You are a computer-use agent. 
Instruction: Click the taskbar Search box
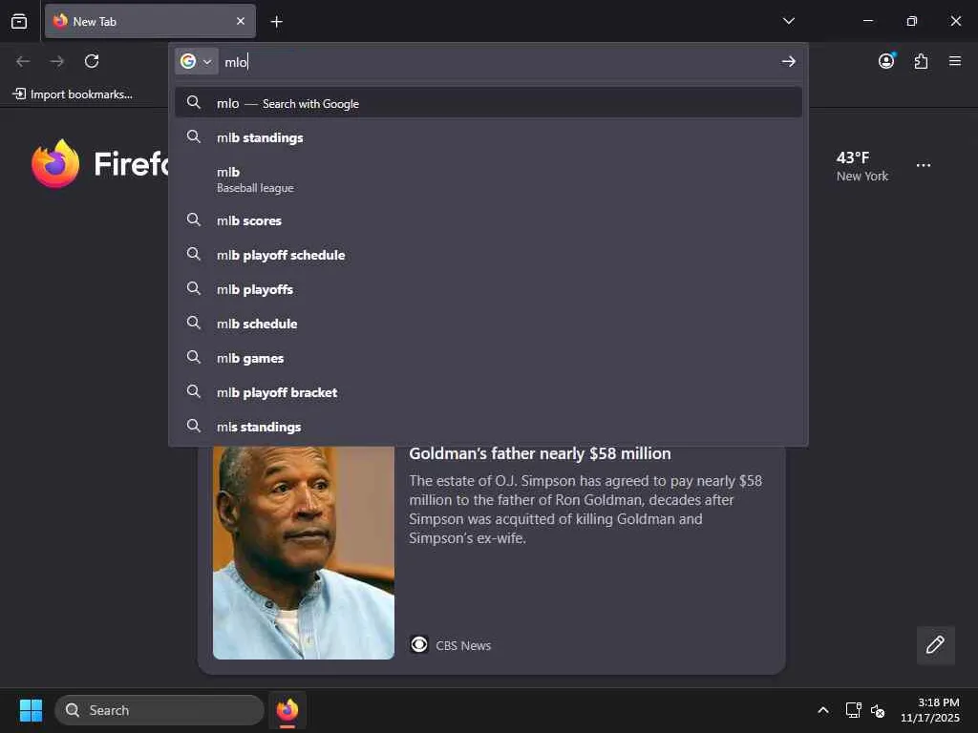[x=159, y=710]
